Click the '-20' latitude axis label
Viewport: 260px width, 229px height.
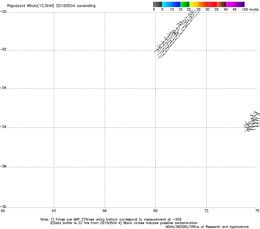pyautogui.click(x=3, y=12)
